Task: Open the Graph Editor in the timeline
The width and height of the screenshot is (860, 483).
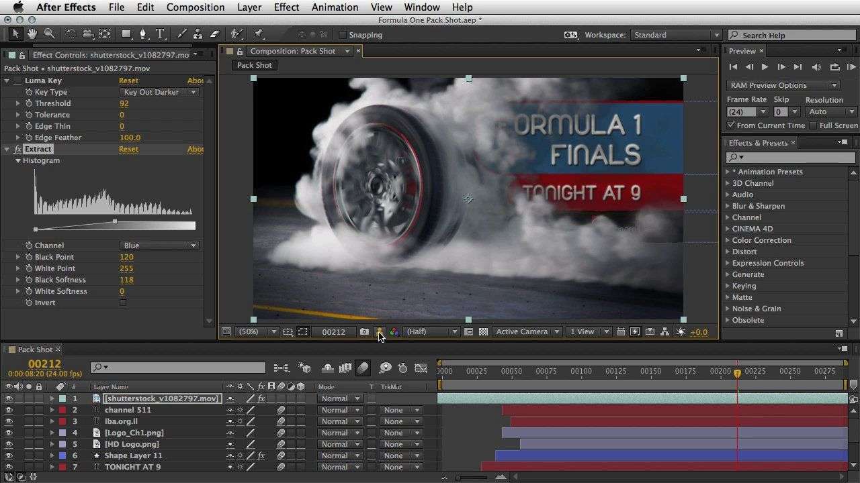Action: click(422, 368)
